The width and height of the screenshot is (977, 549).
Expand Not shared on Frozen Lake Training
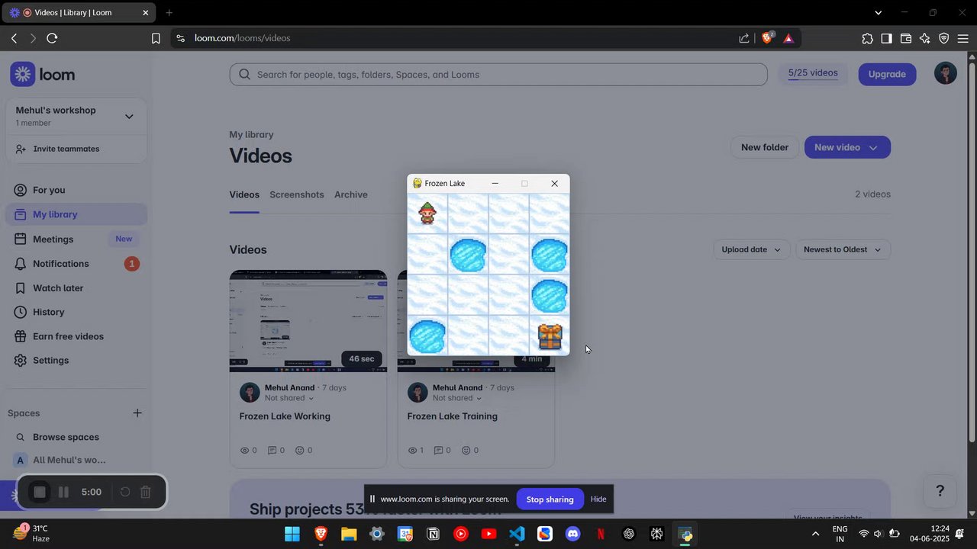pyautogui.click(x=457, y=398)
